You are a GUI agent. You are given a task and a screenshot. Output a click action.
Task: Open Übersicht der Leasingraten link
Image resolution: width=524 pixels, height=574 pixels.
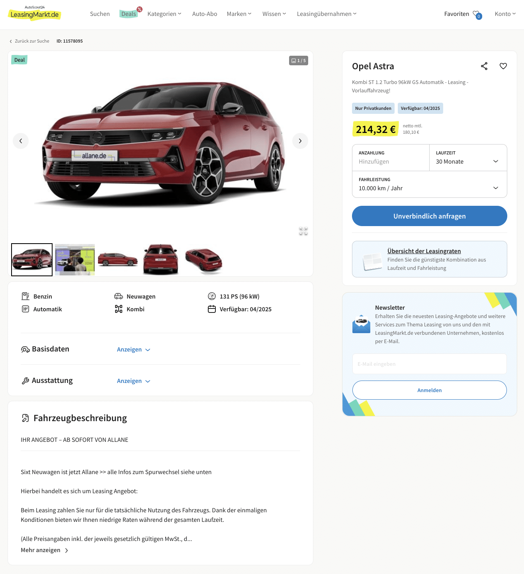(x=424, y=251)
